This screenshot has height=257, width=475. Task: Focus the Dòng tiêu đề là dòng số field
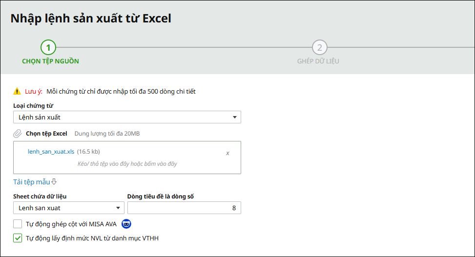pos(184,208)
